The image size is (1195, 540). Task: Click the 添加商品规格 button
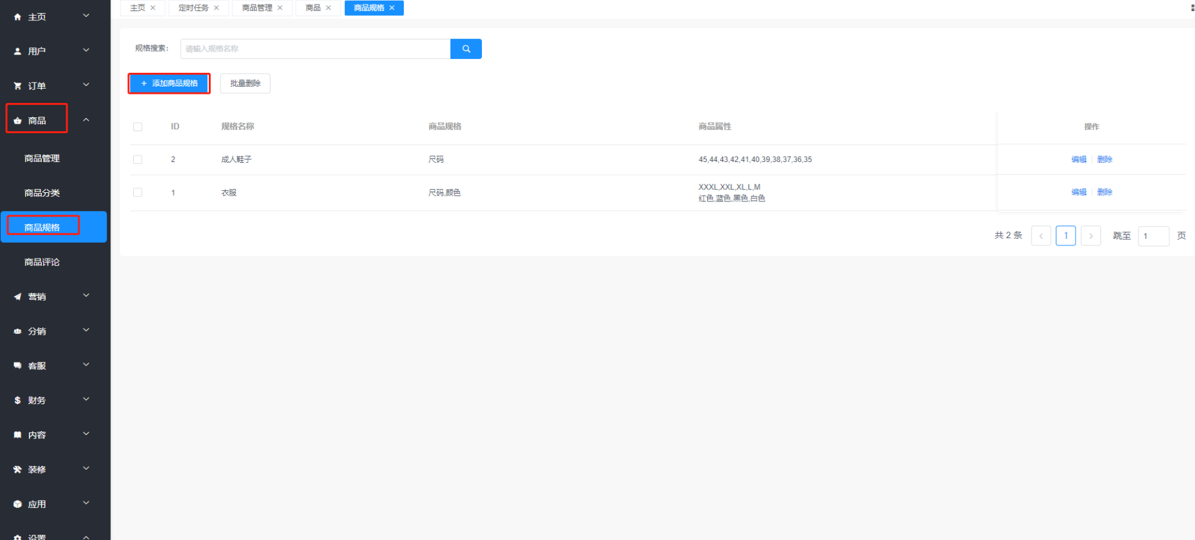click(x=169, y=83)
